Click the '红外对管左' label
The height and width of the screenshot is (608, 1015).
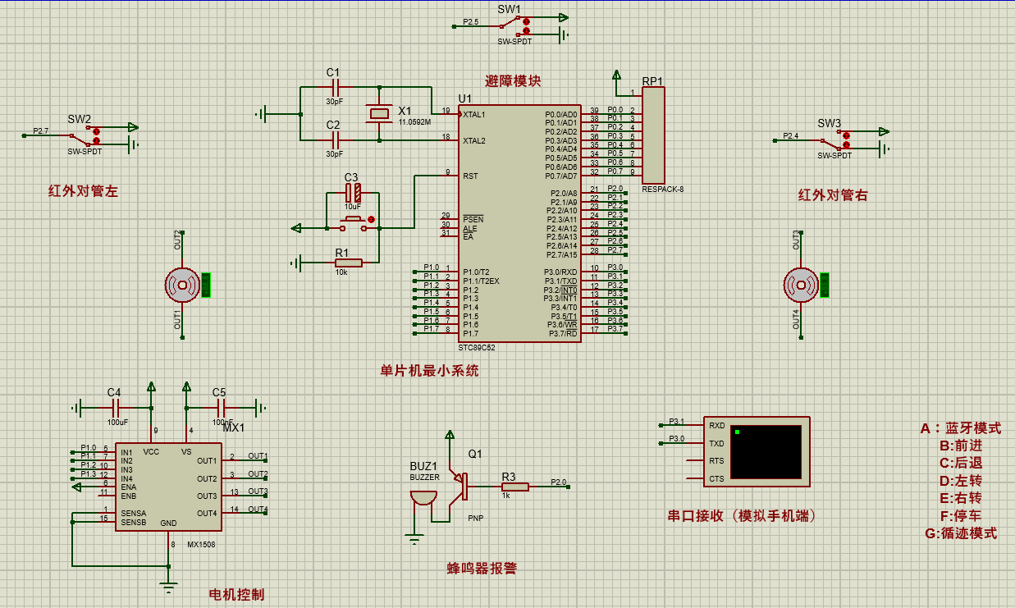[83, 191]
